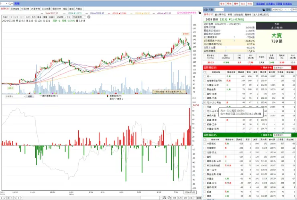The width and height of the screenshot is (297, 200).
Task: Open the 日期 2024/7/23 date dropdown
Action: (x=282, y=10)
